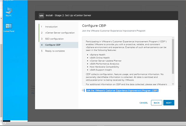Go to step 1 Introduction
Viewport: 186px width, 126px height.
[51, 27]
